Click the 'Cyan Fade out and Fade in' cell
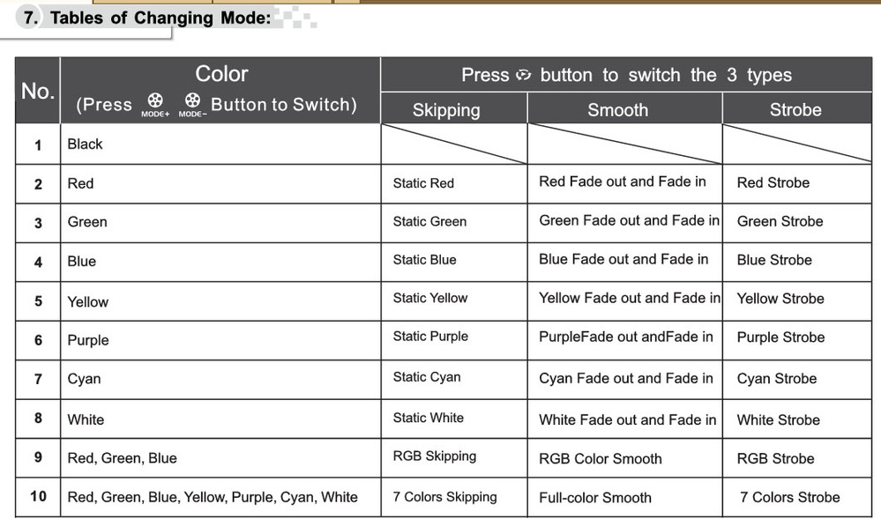This screenshot has width=881, height=519. 624,380
